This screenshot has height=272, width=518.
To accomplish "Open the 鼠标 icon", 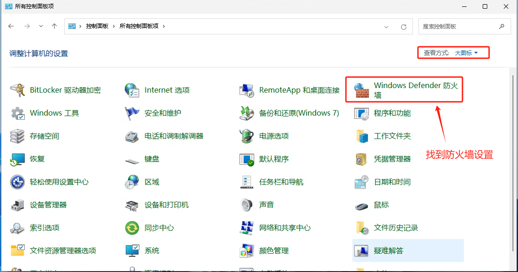I will (362, 205).
